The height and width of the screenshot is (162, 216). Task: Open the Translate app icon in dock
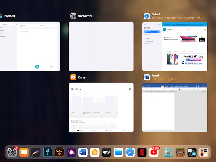coord(192,152)
